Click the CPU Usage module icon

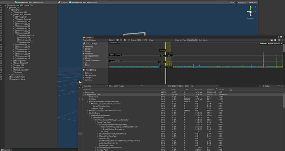coord(84,44)
